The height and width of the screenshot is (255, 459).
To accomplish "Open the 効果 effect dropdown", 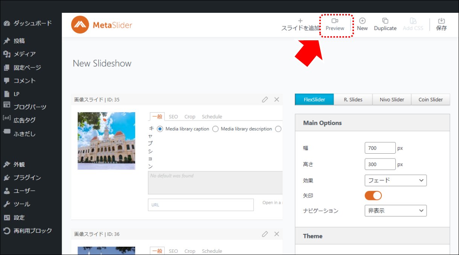I will (395, 180).
